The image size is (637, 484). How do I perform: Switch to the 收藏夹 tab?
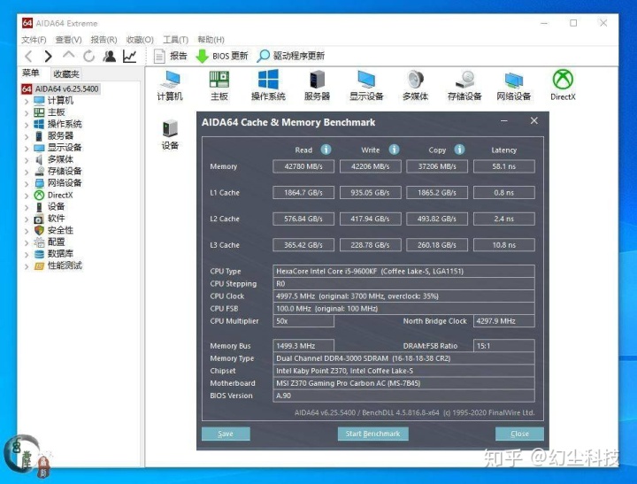(x=66, y=74)
